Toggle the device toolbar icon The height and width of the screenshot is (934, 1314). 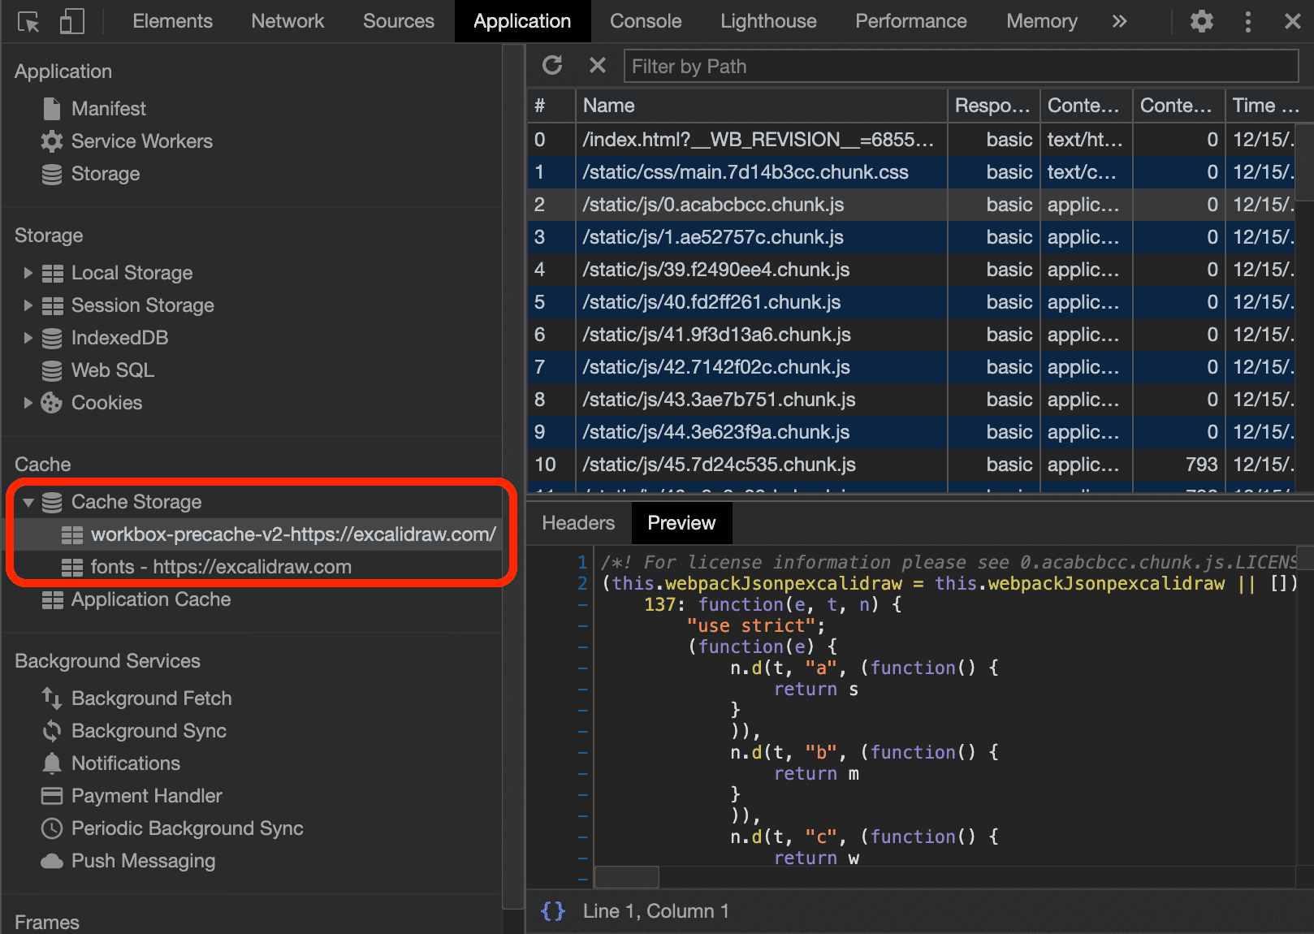[71, 21]
